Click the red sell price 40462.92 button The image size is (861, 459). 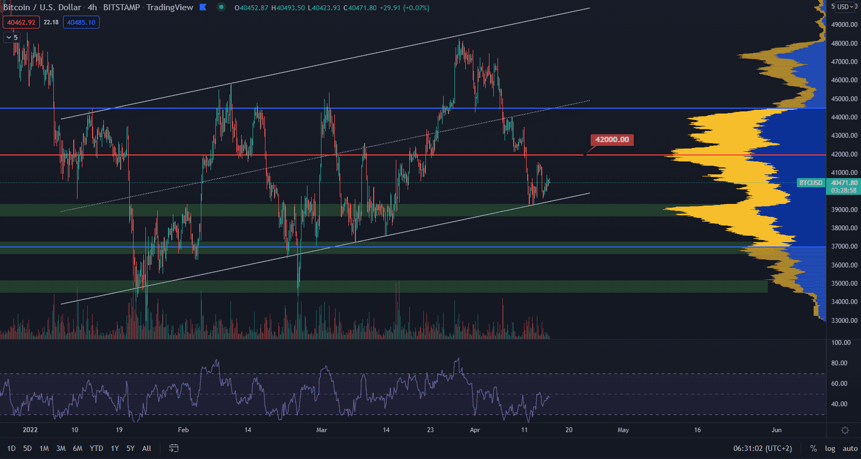21,23
